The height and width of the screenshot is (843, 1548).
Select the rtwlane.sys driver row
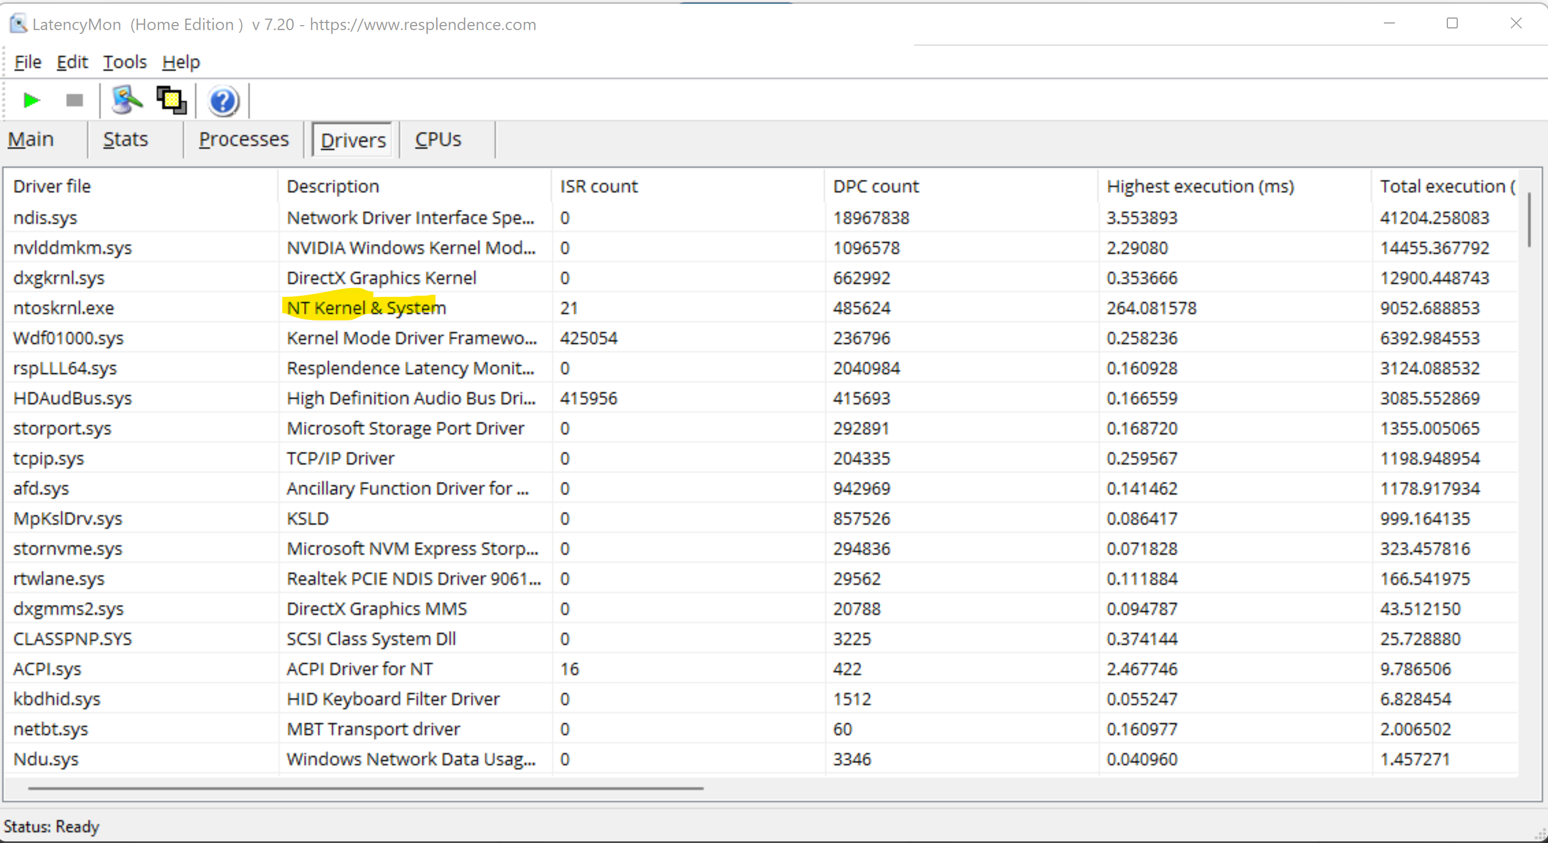tap(762, 578)
